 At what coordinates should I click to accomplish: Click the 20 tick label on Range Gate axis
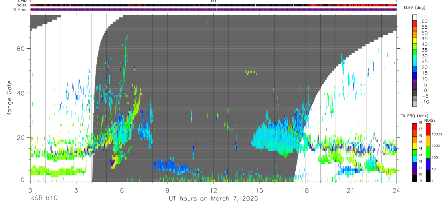coord(21,137)
